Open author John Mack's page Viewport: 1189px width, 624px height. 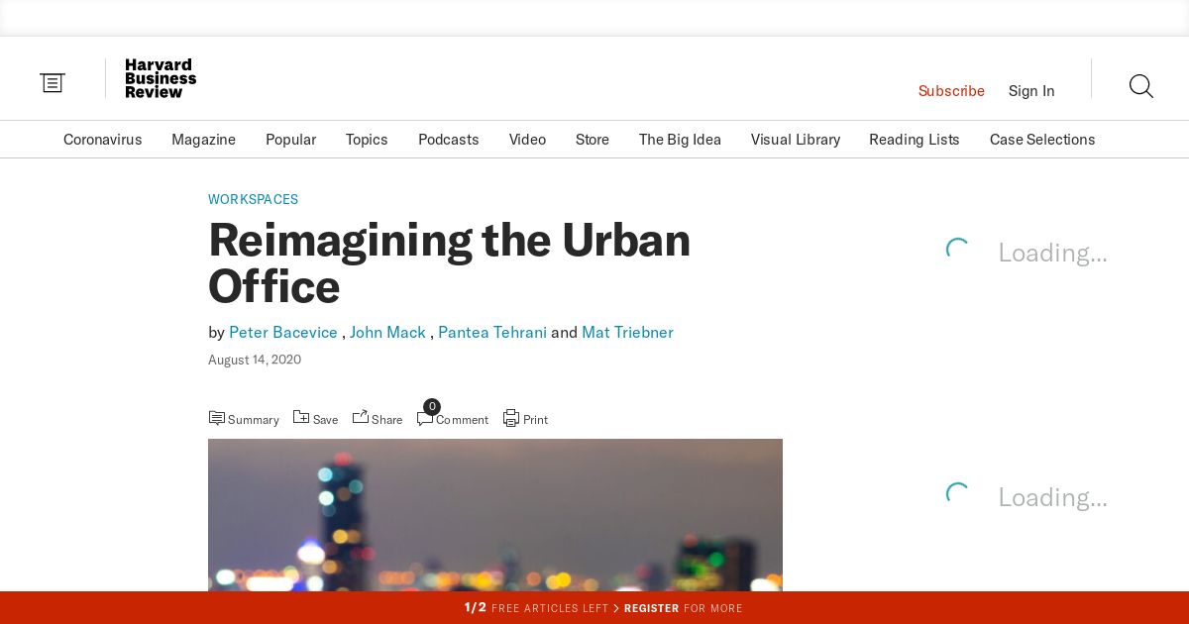point(387,333)
